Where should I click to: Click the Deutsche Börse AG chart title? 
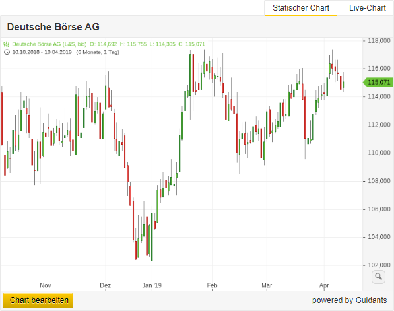pos(53,27)
